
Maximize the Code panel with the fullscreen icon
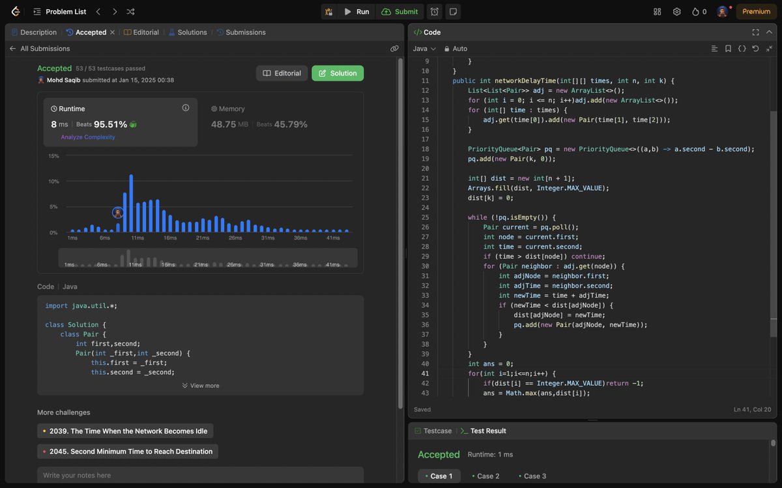[755, 33]
